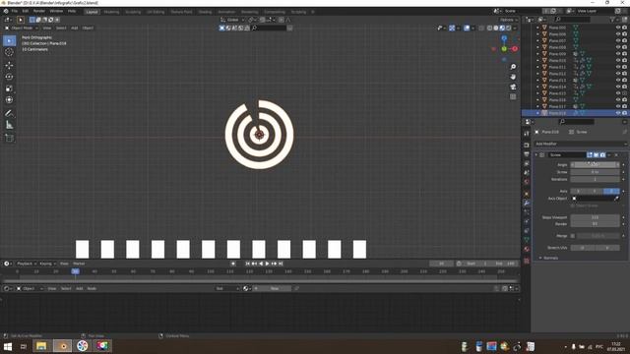Open the Windows Start menu
The height and width of the screenshot is (354, 630).
point(8,346)
